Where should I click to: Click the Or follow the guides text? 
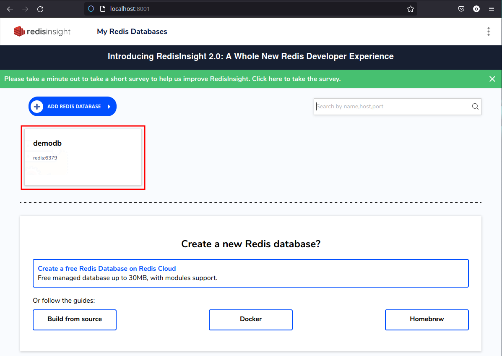click(x=64, y=301)
